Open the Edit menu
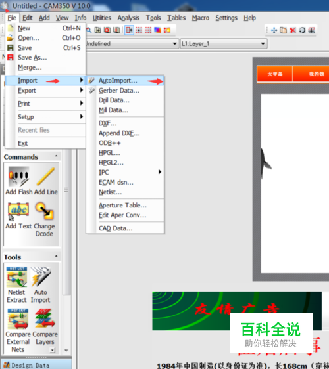The height and width of the screenshot is (369, 329). [x=28, y=18]
